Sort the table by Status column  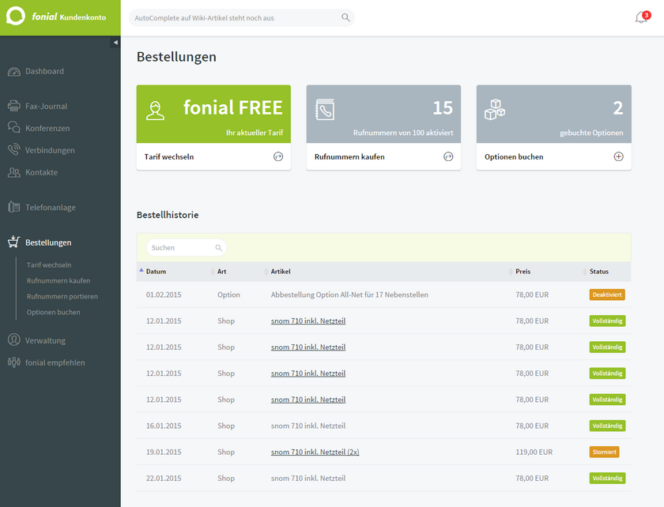(x=598, y=272)
